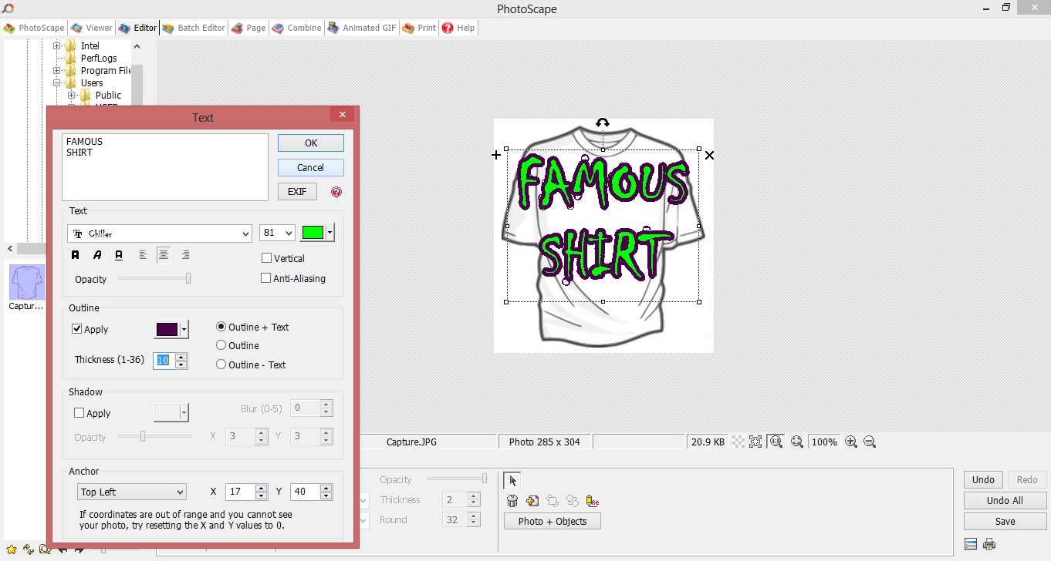This screenshot has width=1051, height=561.
Task: Select the Outline only radio option
Action: pos(221,345)
